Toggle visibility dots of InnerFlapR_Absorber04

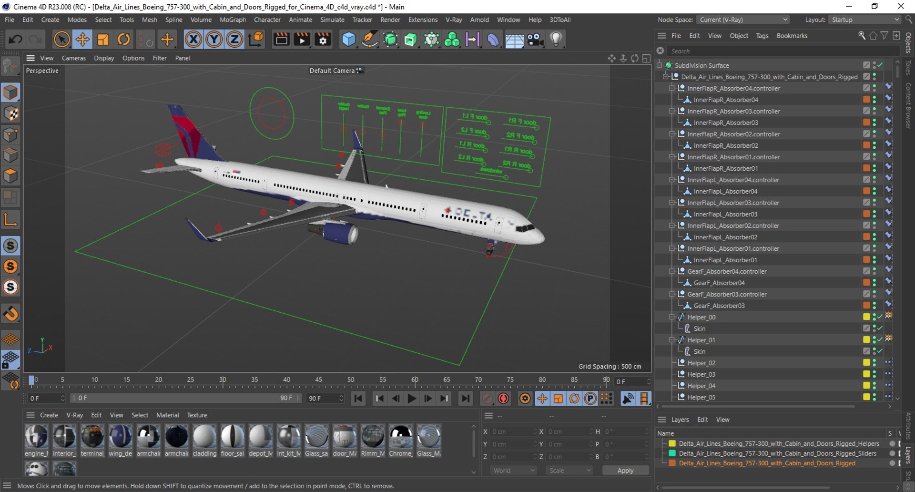874,99
